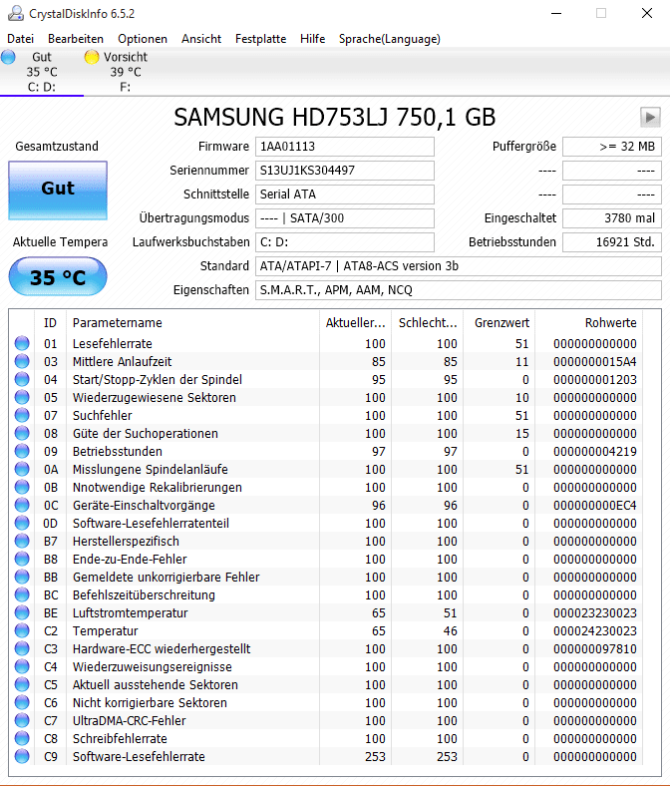Click the Grenzwert column header
The image size is (670, 786).
pos(500,323)
